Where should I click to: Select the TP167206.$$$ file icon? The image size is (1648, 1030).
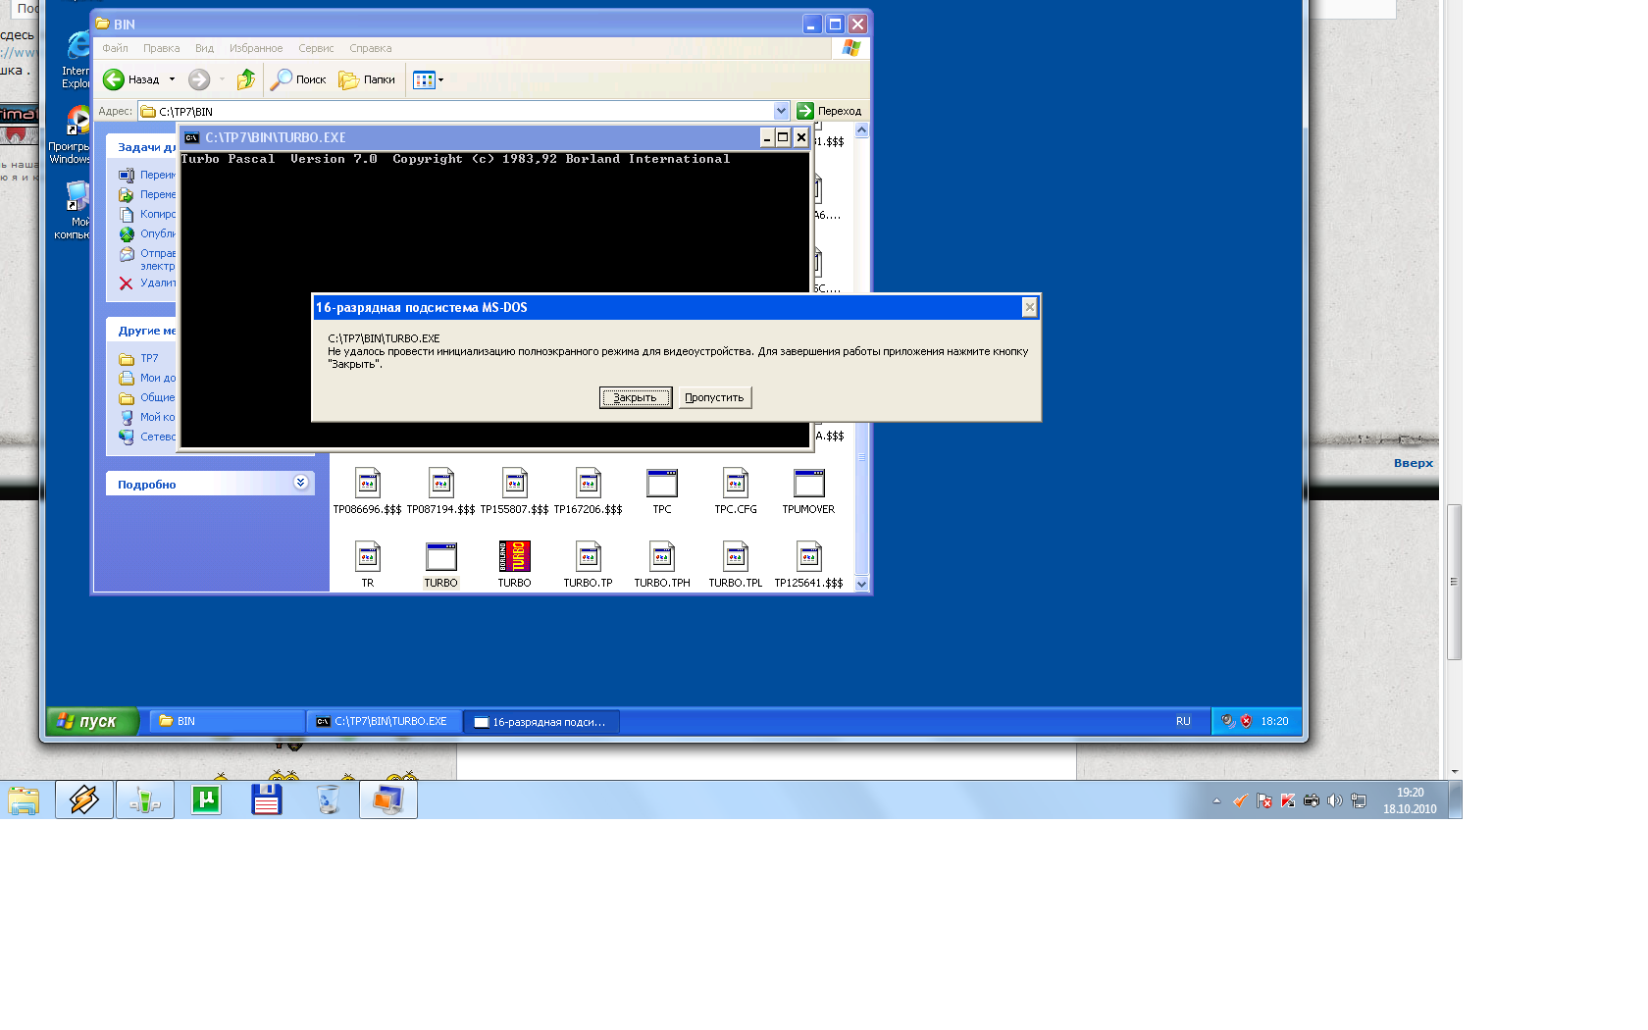[589, 483]
